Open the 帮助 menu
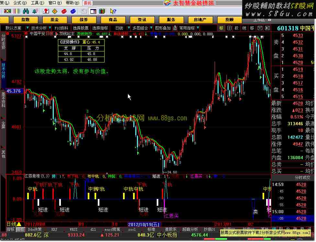 tap(73, 3)
